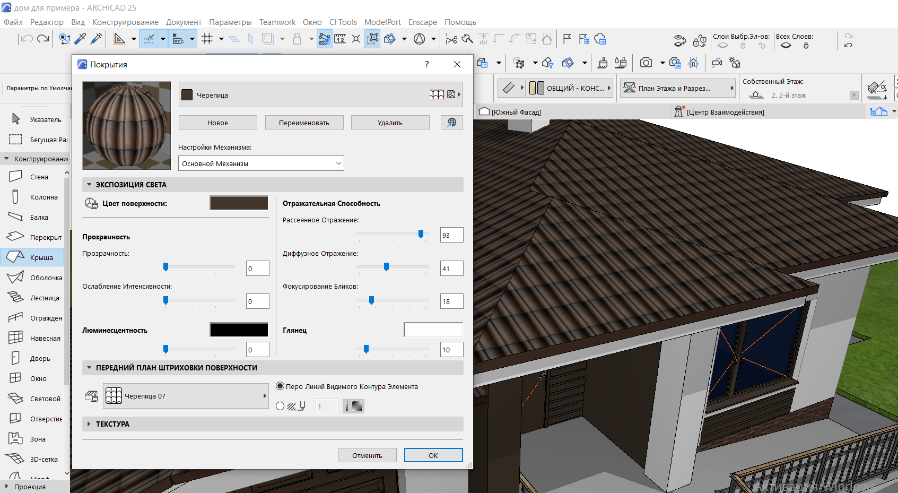This screenshot has width=898, height=493.
Task: Toggle the all layers eye icon
Action: click(786, 46)
